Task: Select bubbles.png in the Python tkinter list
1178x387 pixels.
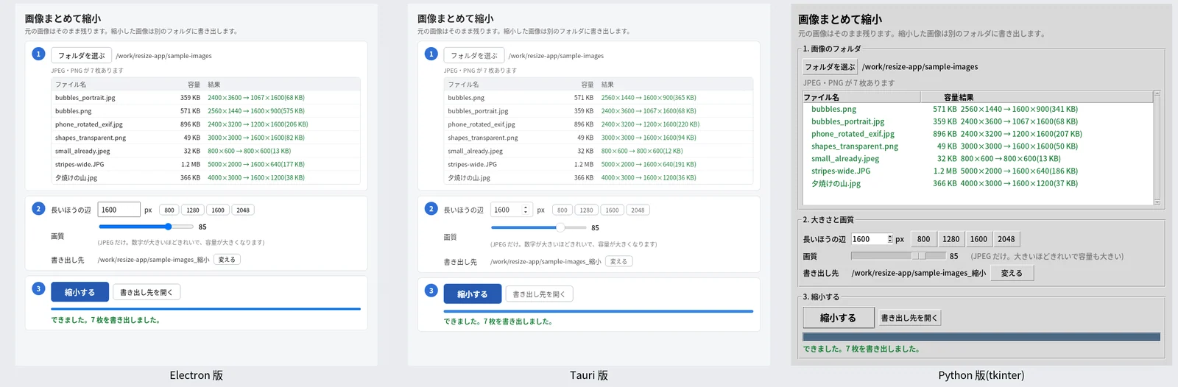Action: click(978, 109)
